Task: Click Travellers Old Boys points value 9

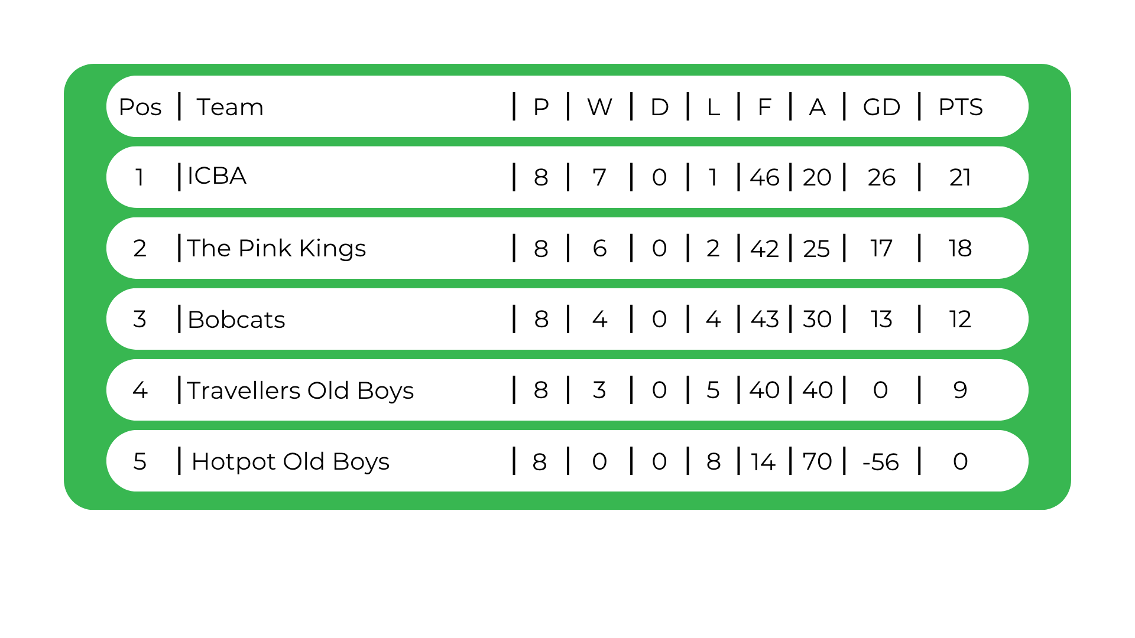Action: click(961, 390)
